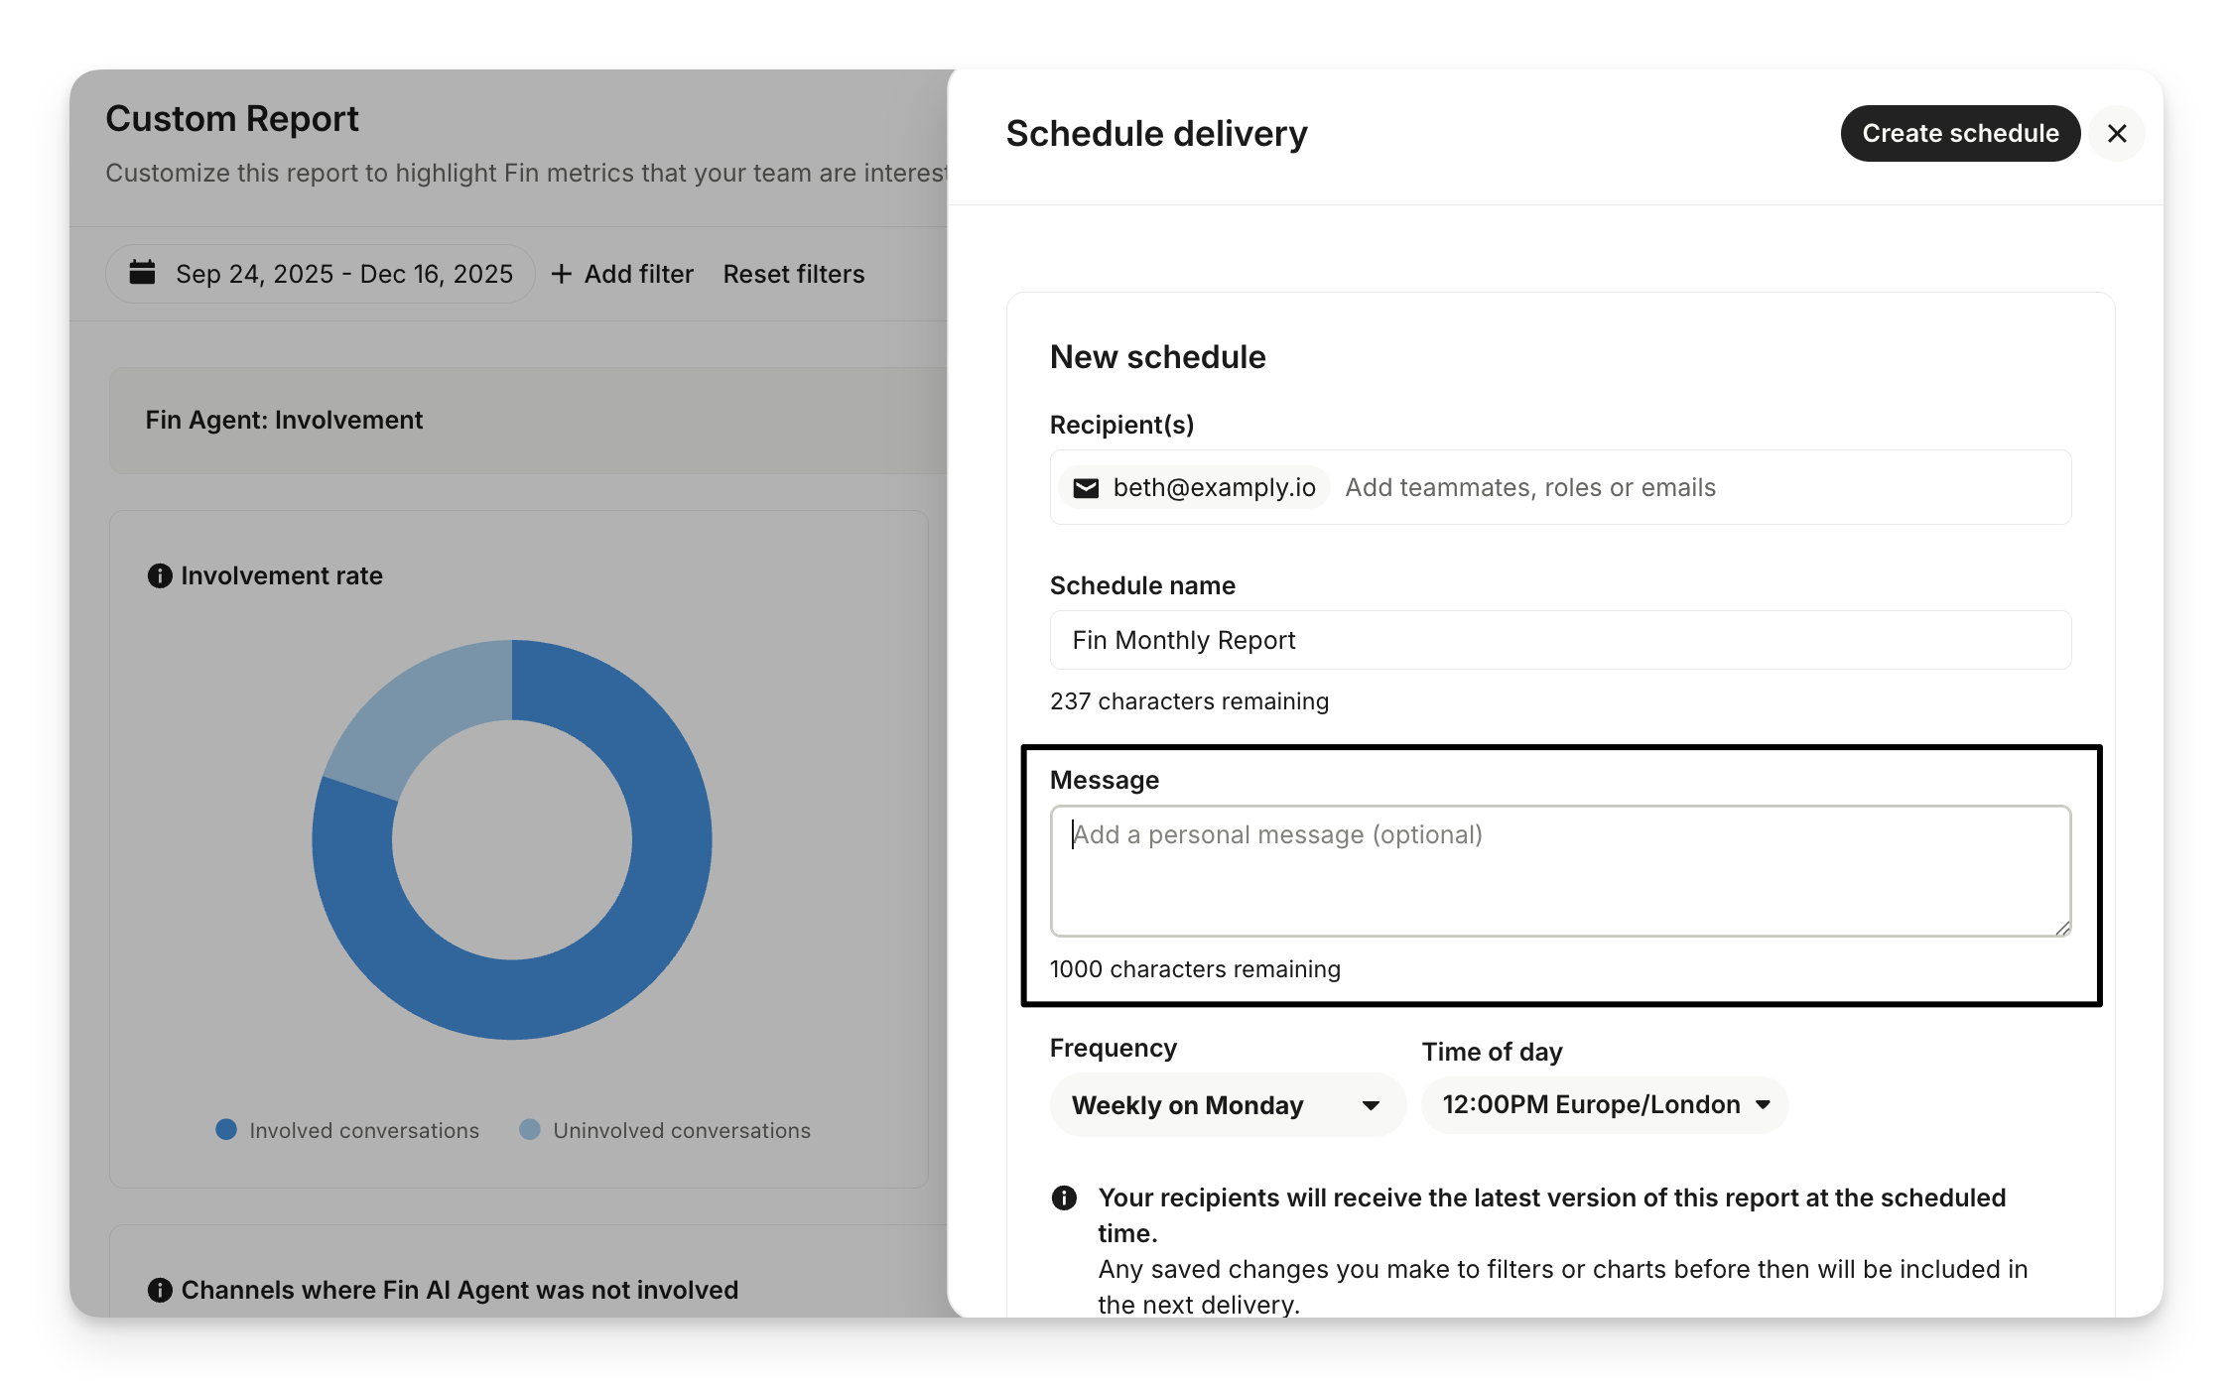Click info icon beside Channels where Fin
Image resolution: width=2233 pixels, height=1387 pixels.
[160, 1290]
